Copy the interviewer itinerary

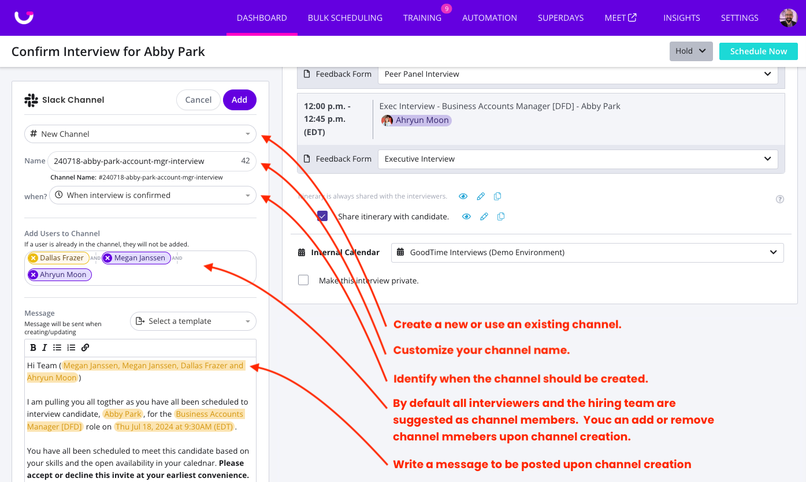tap(497, 196)
